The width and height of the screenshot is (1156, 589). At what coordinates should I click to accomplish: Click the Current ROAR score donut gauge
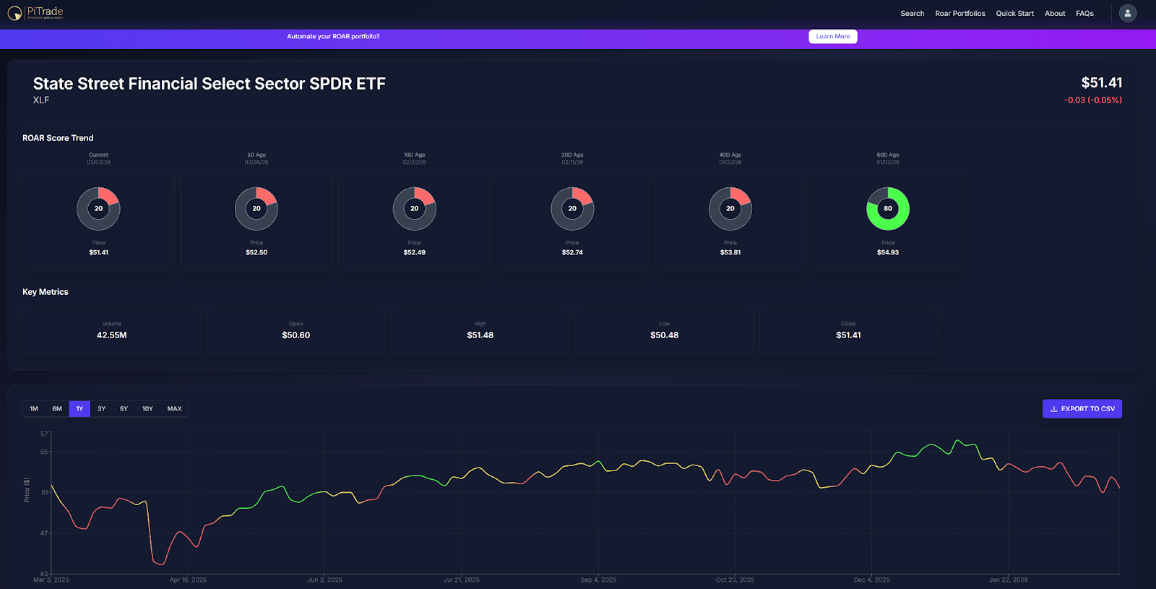pos(98,209)
